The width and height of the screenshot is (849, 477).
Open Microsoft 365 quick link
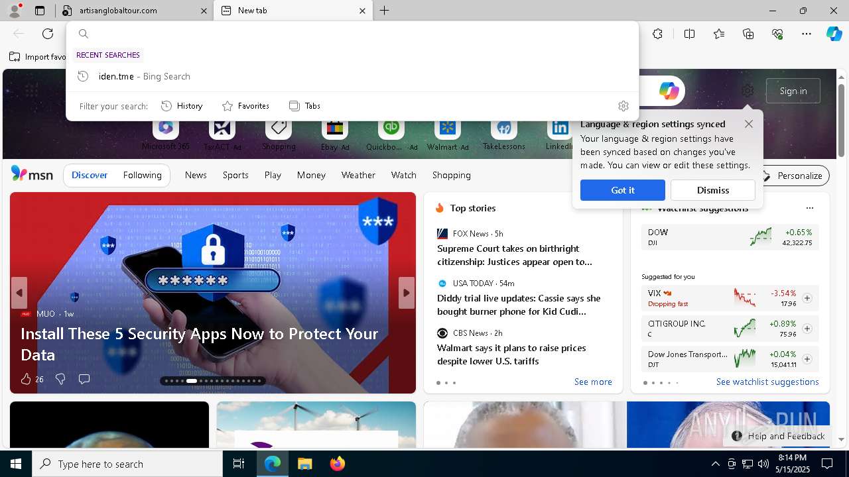(x=166, y=136)
